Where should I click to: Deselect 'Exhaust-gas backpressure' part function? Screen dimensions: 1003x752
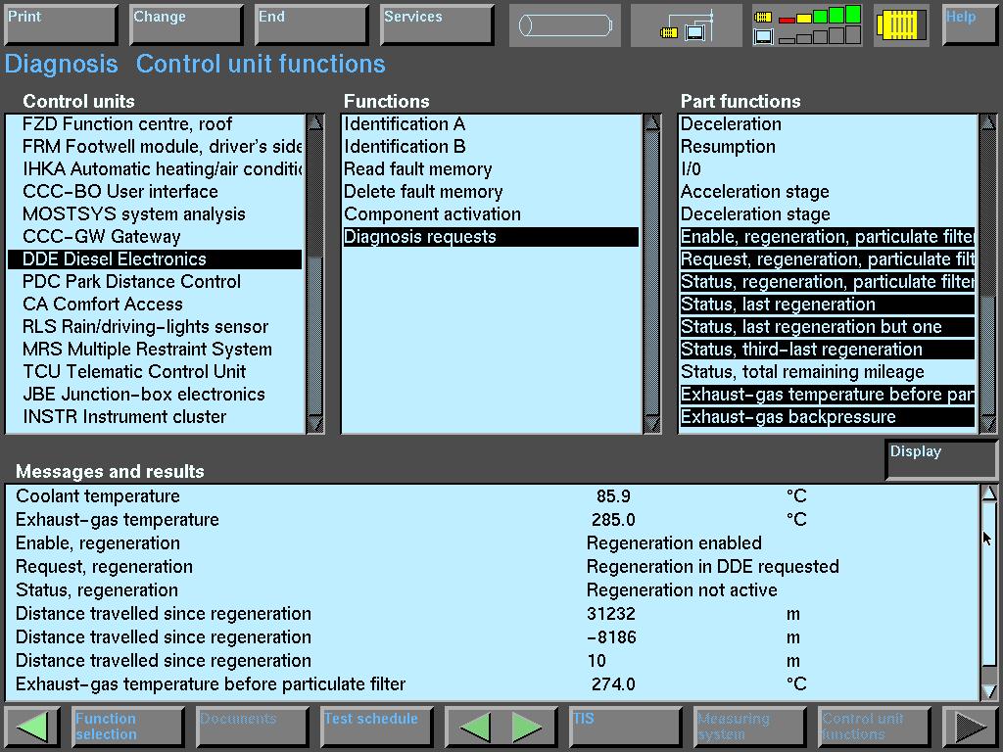click(827, 417)
